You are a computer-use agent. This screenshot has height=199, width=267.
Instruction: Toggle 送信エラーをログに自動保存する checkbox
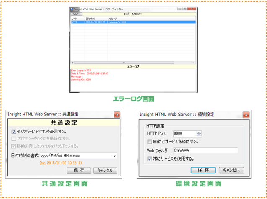coord(14,139)
